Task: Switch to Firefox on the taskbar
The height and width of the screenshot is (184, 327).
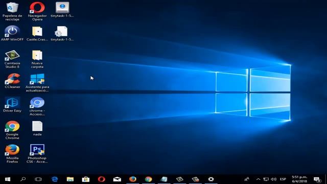Action: coord(133,179)
